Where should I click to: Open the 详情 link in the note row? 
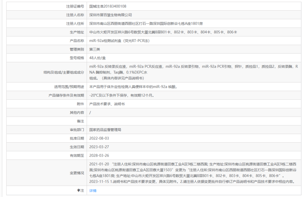click(x=93, y=191)
